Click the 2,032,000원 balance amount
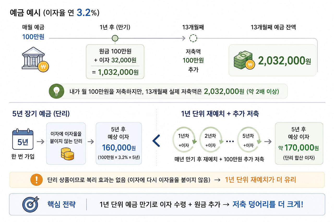The image size is (334, 222). point(285,61)
